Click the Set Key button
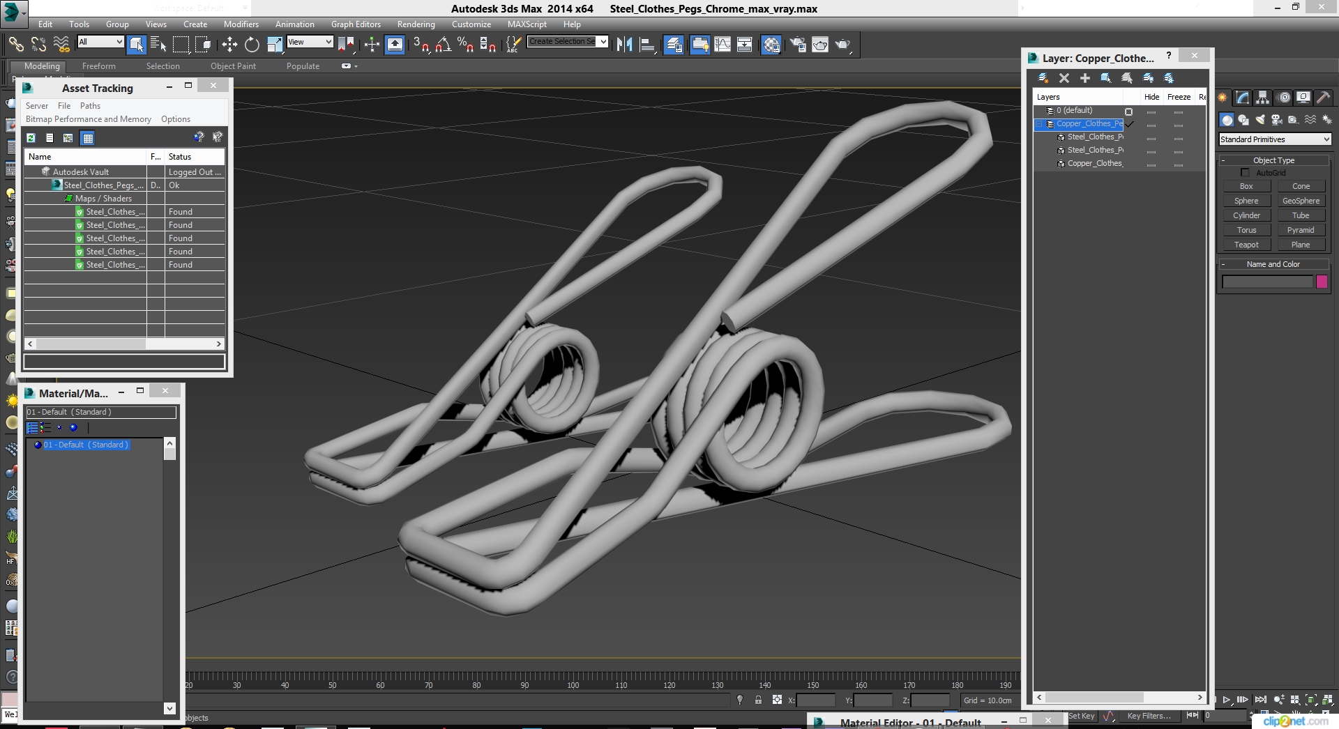 [1082, 716]
